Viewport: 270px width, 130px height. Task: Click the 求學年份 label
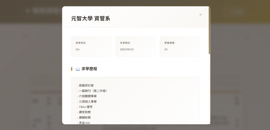tap(81, 43)
